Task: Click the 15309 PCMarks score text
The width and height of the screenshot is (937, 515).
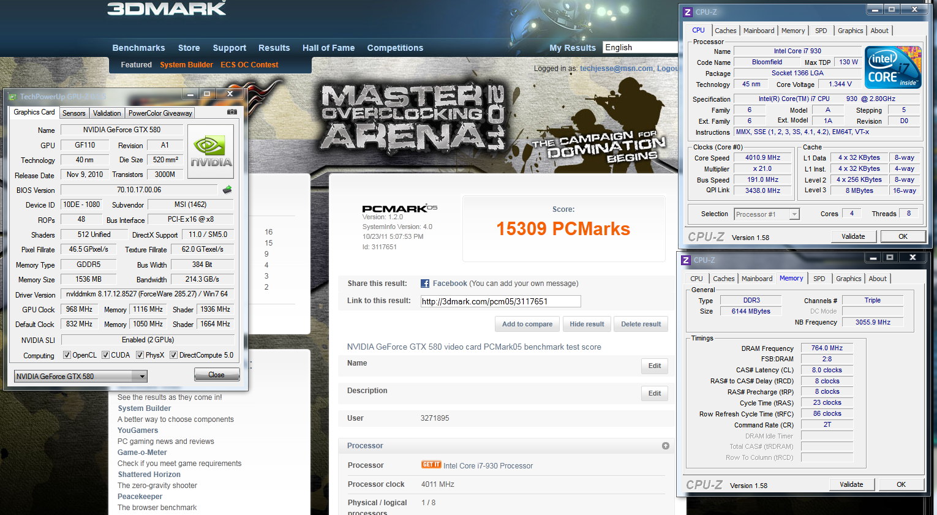Action: (563, 229)
